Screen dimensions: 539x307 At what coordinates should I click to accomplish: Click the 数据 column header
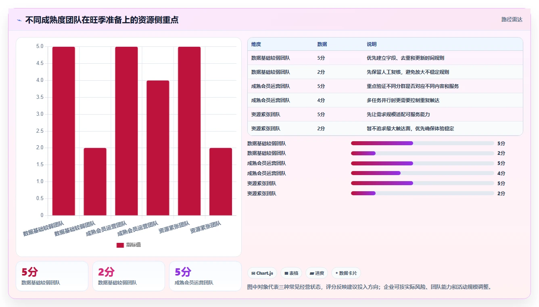point(322,44)
